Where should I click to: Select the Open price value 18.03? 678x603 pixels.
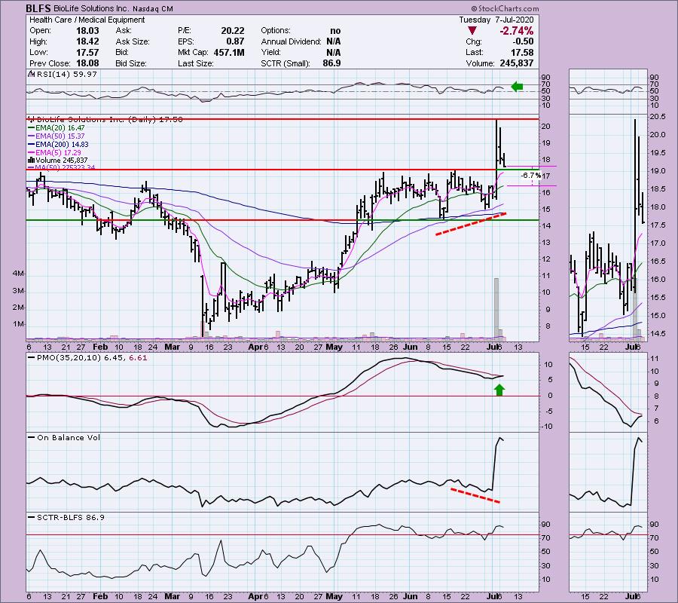pos(88,31)
